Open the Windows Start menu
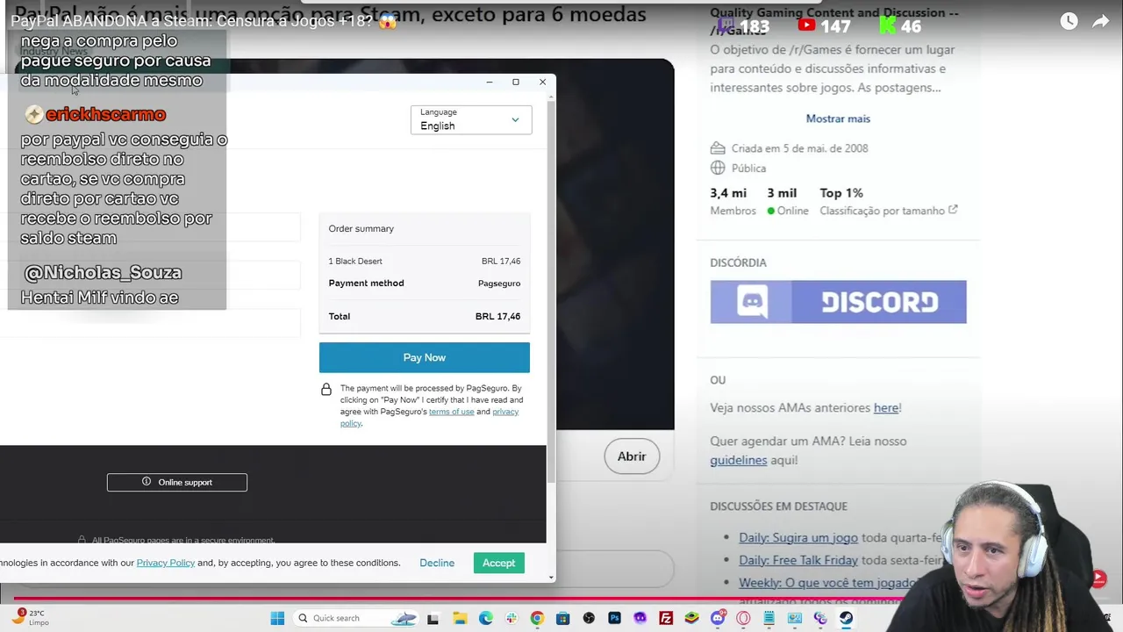Viewport: 1123px width, 632px height. pyautogui.click(x=277, y=618)
